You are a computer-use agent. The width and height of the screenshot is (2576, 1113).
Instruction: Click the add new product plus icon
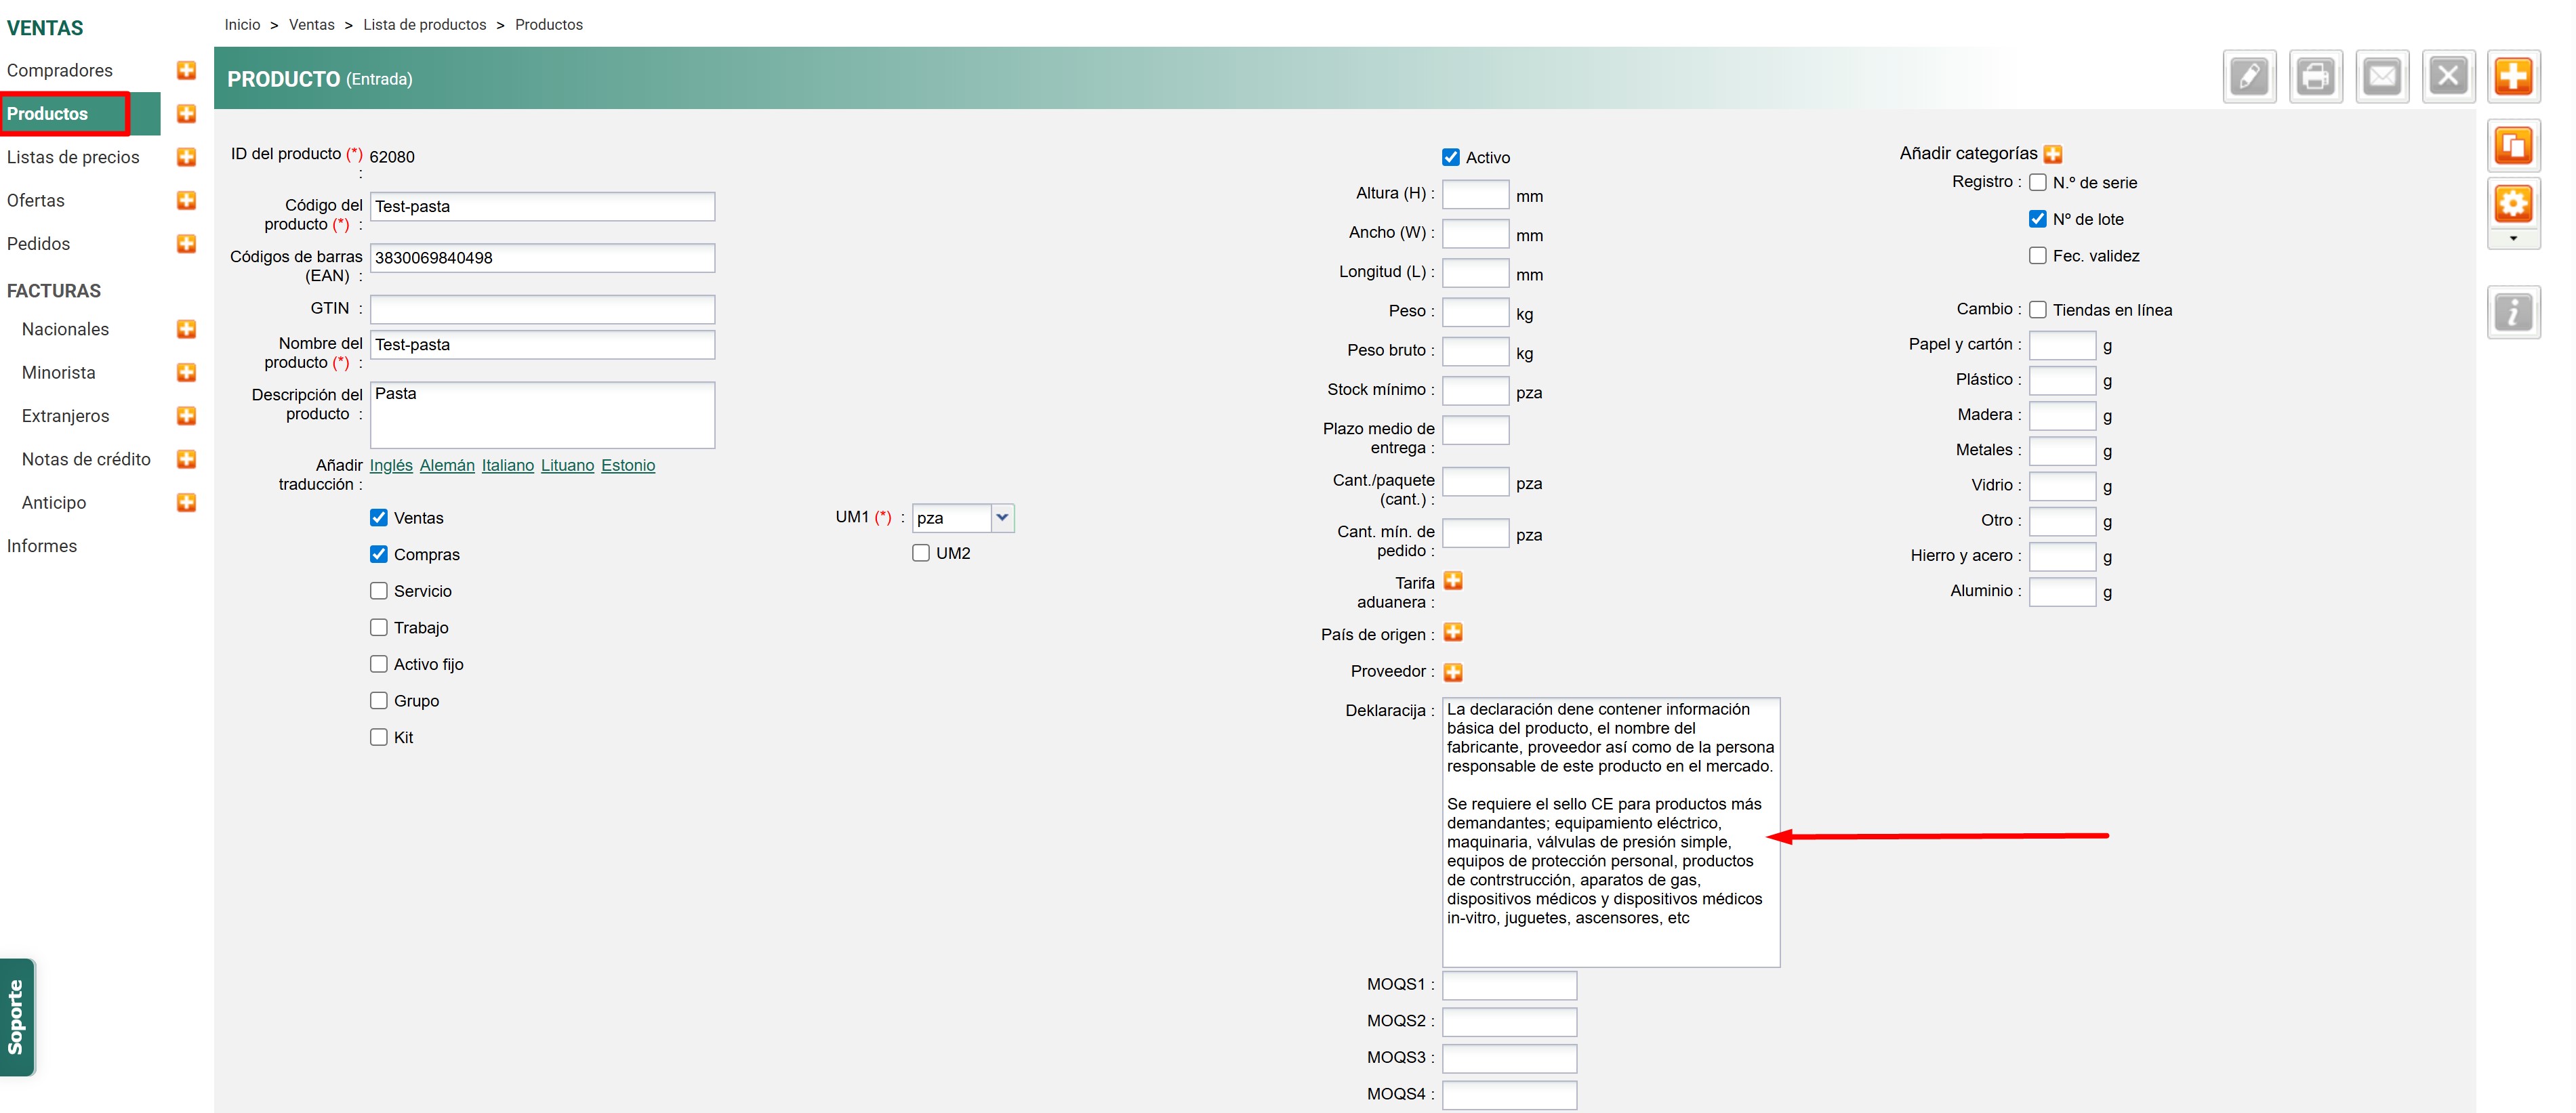(x=2513, y=76)
